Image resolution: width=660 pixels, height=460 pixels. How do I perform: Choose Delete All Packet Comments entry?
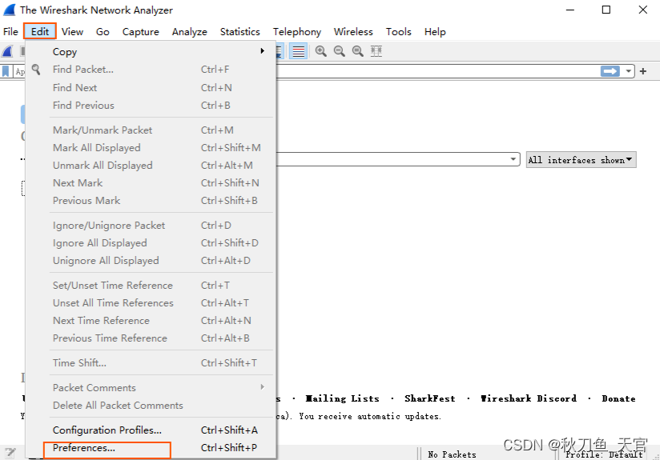(151, 406)
